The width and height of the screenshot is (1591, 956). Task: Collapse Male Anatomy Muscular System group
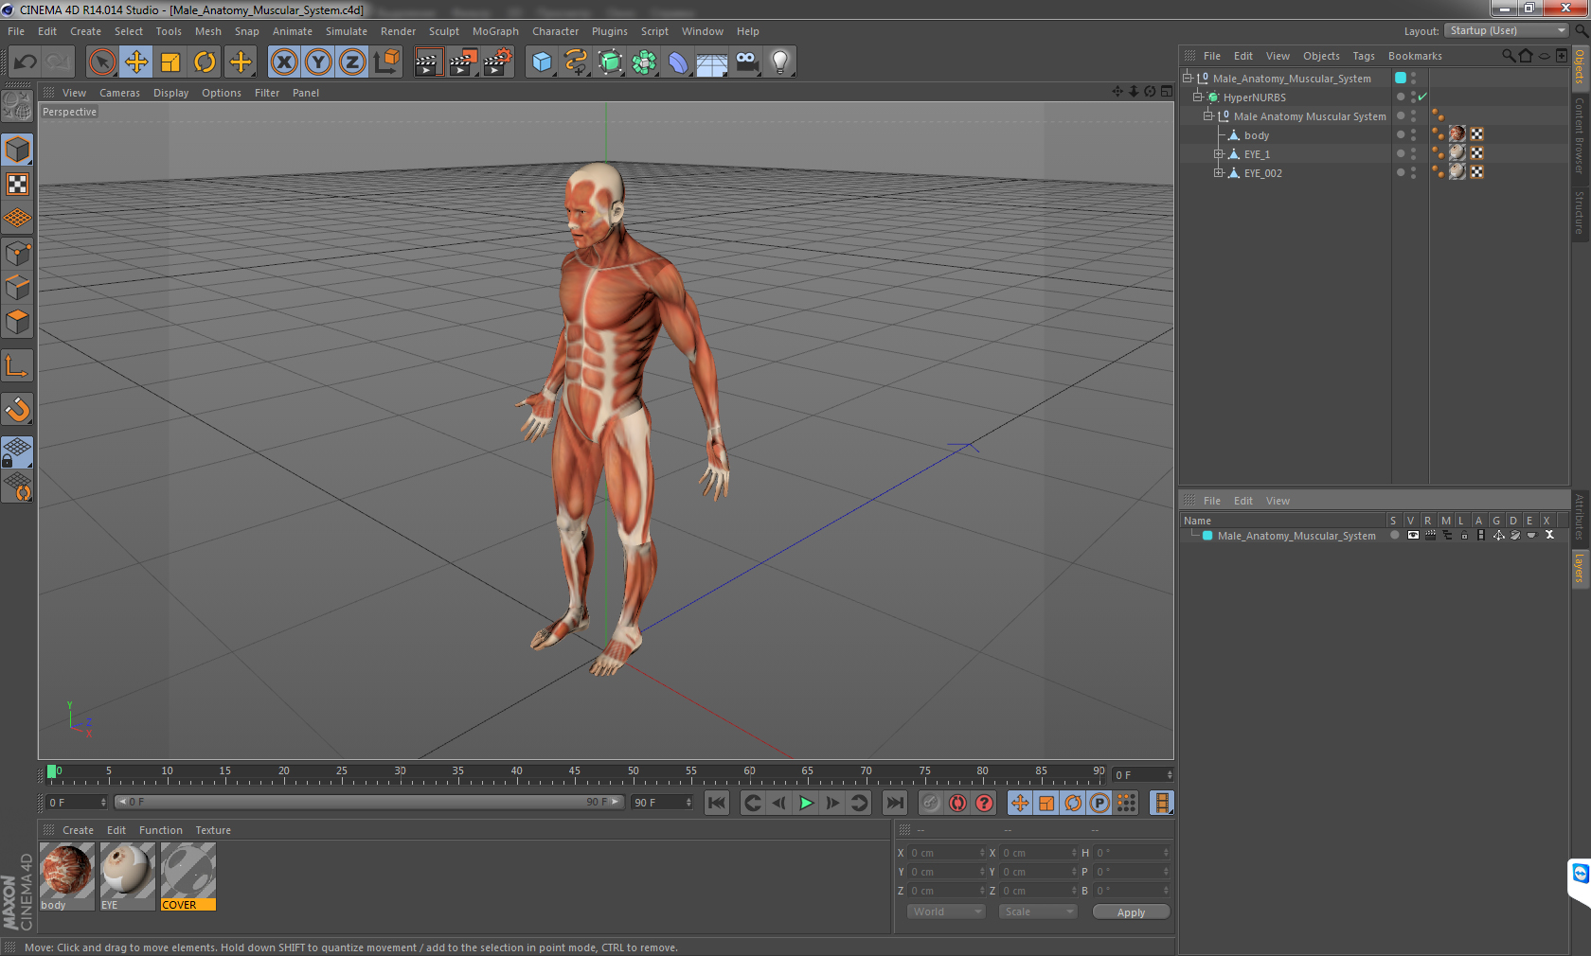pos(1208,115)
